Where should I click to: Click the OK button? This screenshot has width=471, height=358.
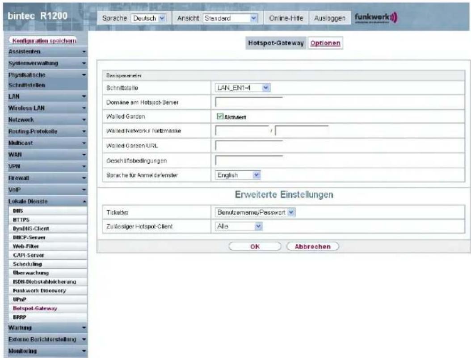255,247
